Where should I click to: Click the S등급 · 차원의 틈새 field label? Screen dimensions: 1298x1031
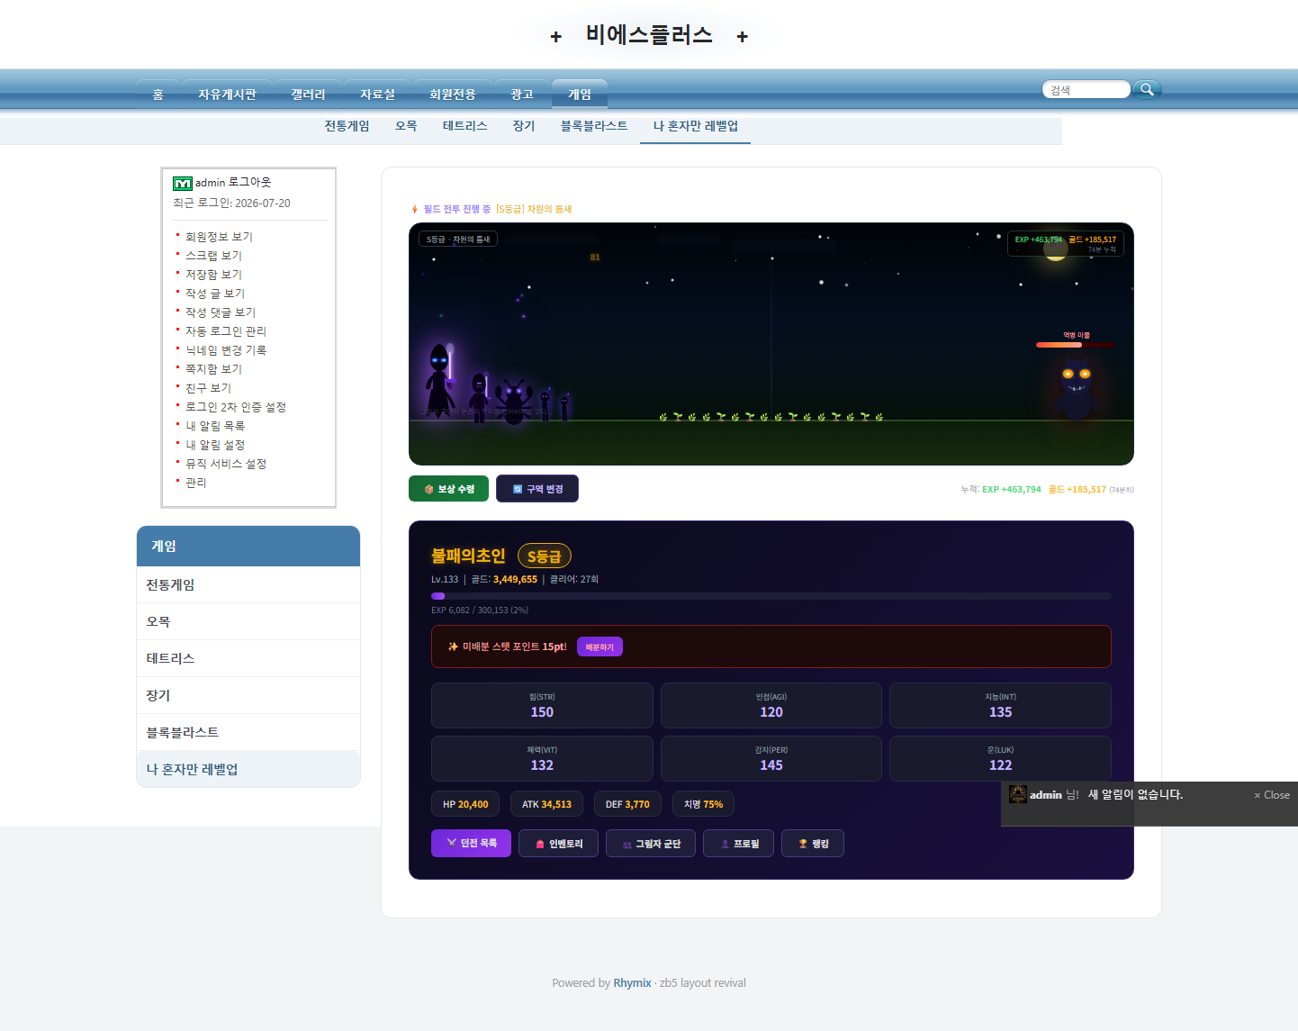coord(458,240)
